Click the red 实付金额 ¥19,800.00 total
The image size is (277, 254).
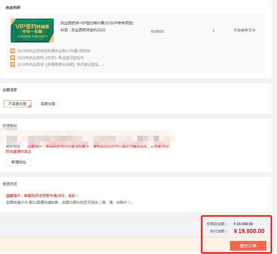coord(249,231)
